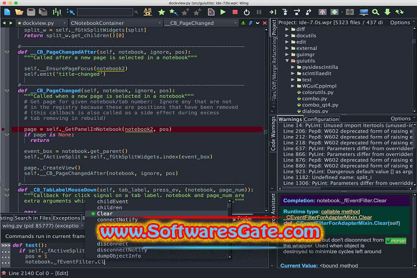Toggle bookmark with the green star icon
The image size is (417, 278).
click(x=162, y=12)
